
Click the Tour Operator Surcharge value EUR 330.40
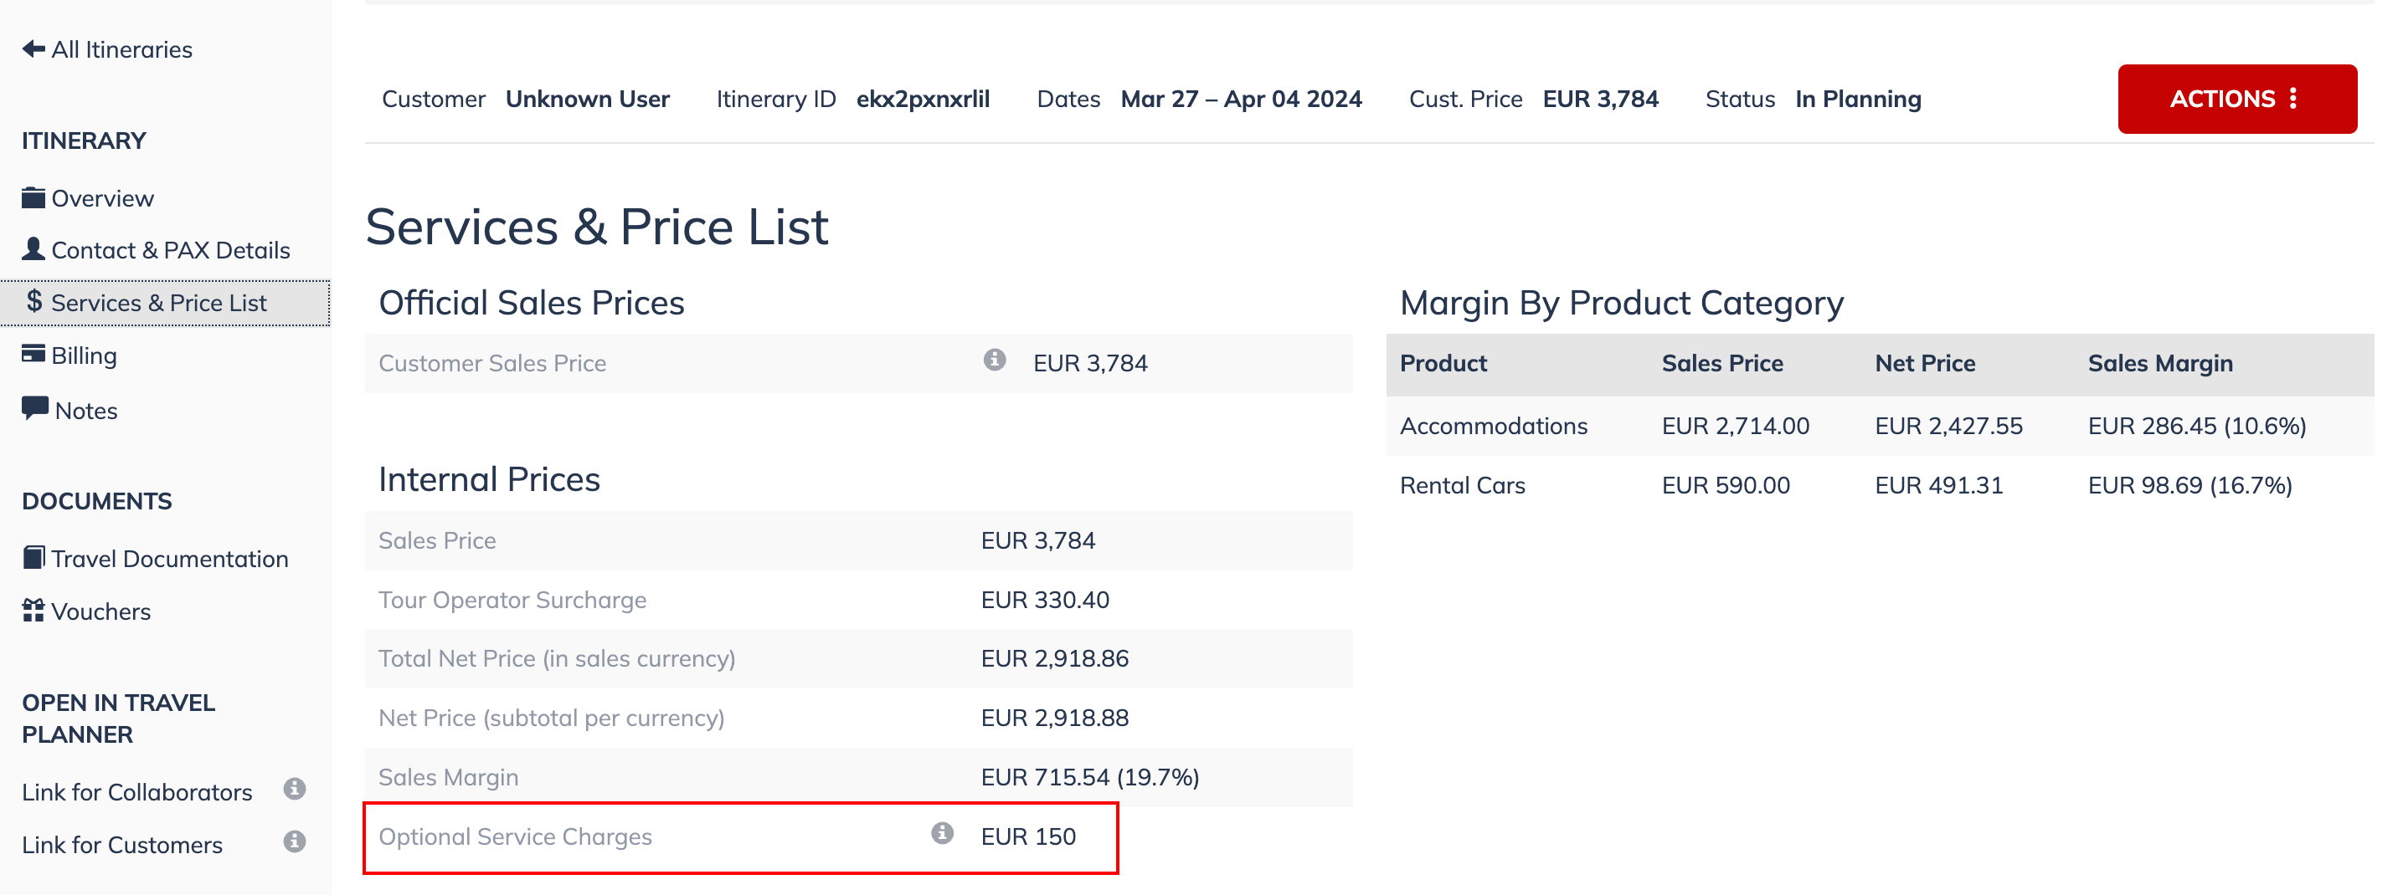pos(1045,601)
